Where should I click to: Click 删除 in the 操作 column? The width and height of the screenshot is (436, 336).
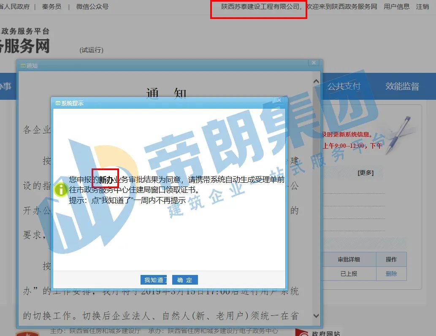[x=391, y=274]
